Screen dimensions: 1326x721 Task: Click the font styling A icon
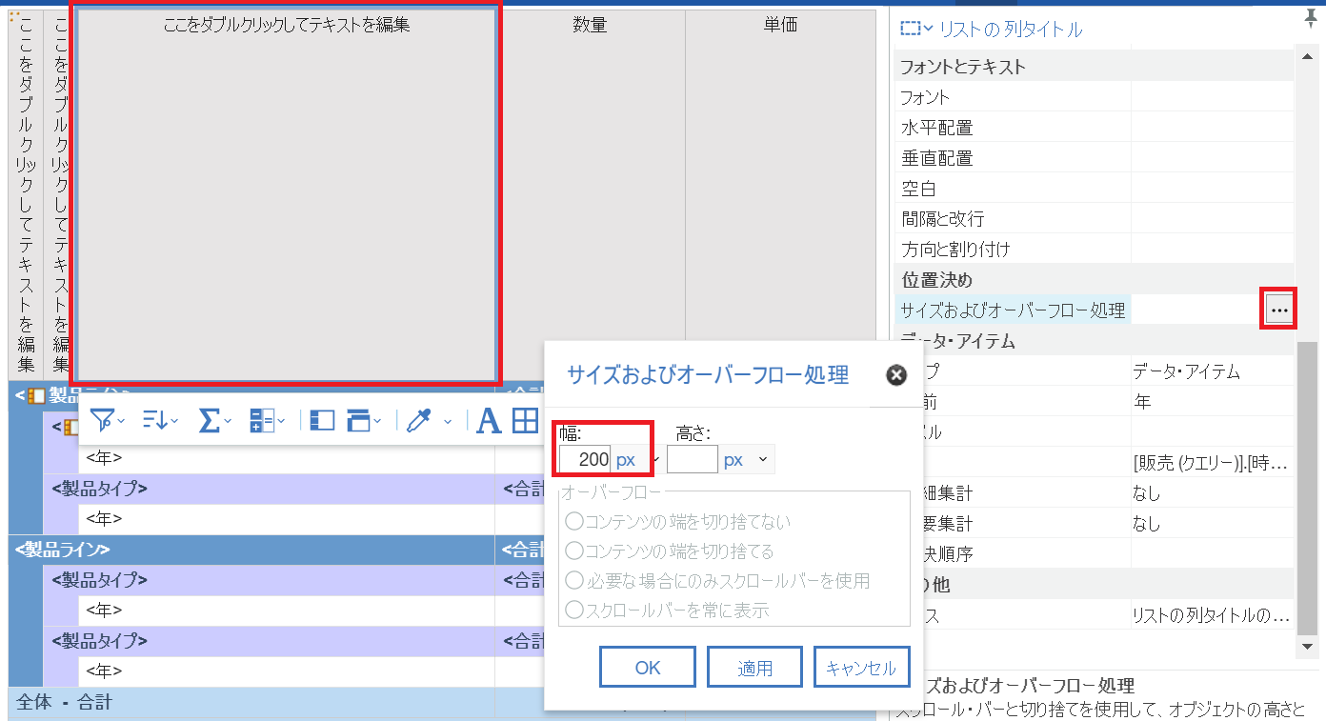(x=489, y=420)
